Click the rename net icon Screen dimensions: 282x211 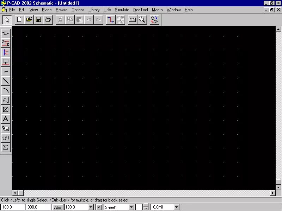120,20
